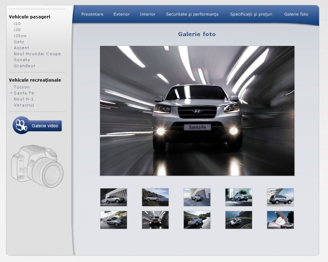Open the Prezentare tab

pos(92,14)
